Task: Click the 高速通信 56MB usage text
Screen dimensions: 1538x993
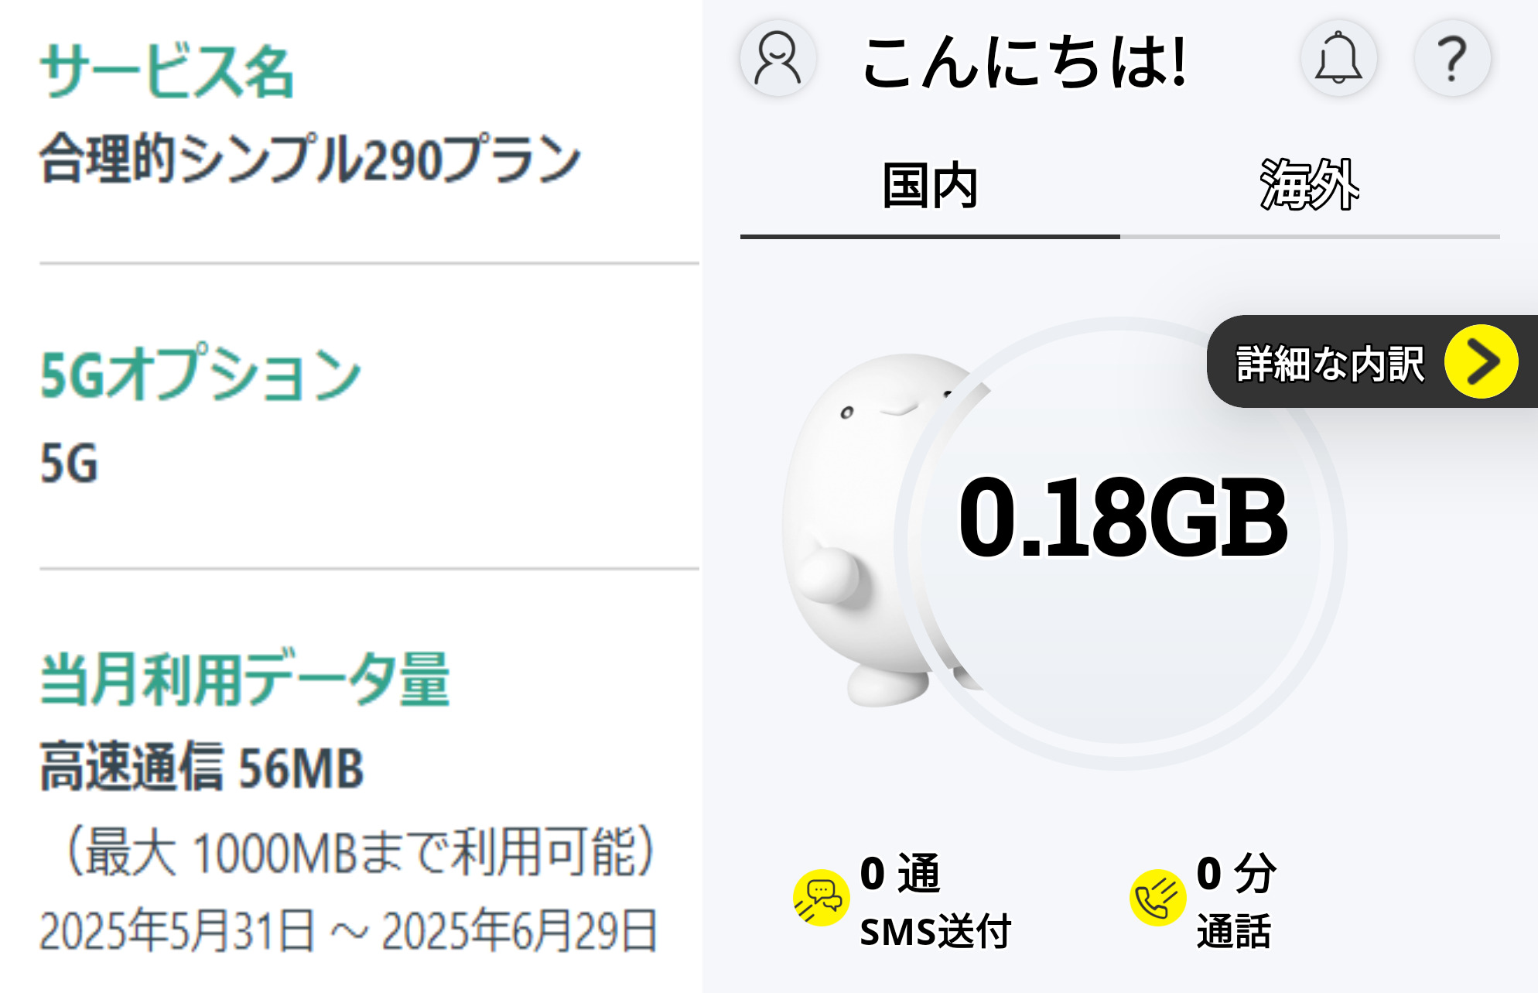Action: coord(201,768)
